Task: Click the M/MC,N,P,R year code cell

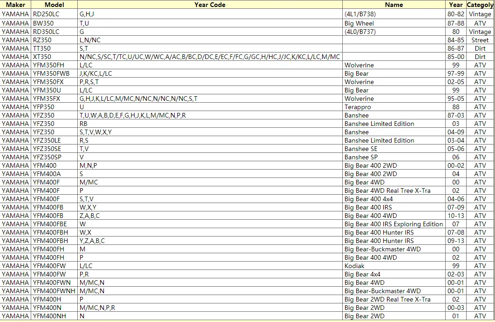Action: click(210, 308)
